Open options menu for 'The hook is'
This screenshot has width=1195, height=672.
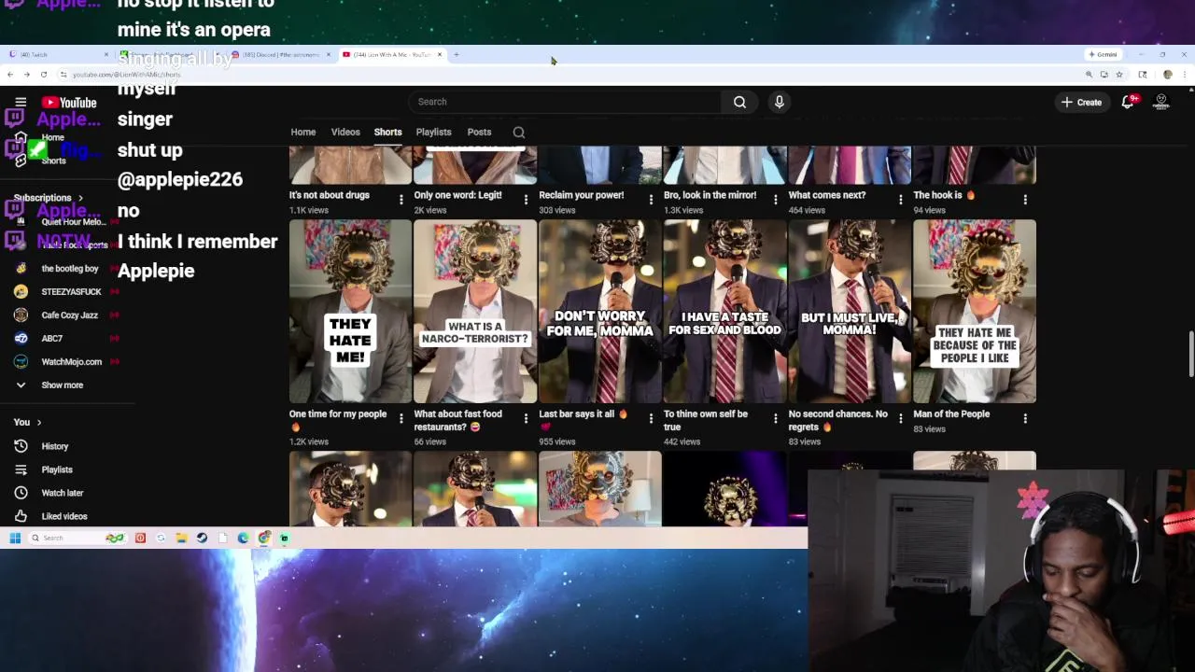pos(1025,199)
